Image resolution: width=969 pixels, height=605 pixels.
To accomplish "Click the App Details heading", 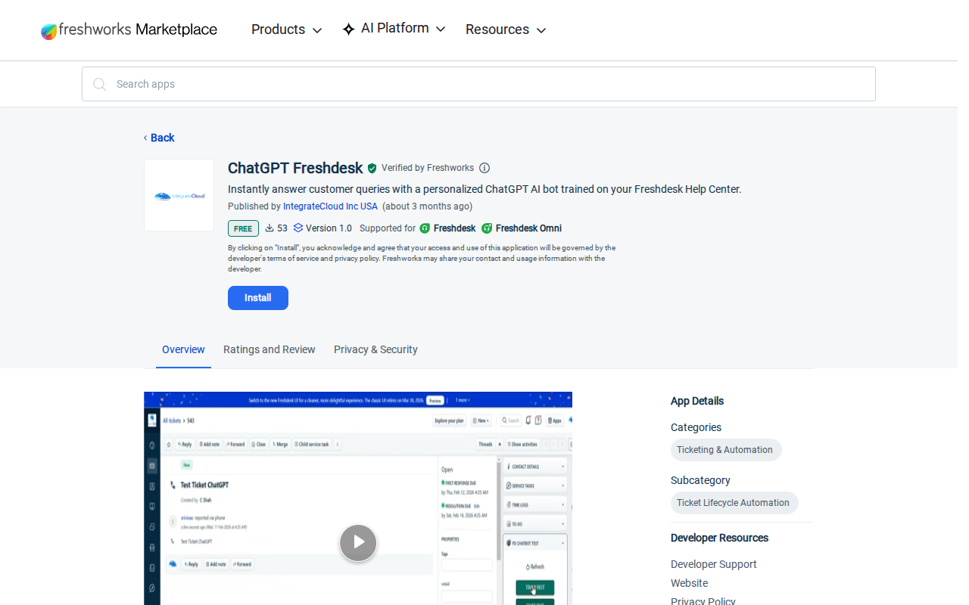I will 697,401.
